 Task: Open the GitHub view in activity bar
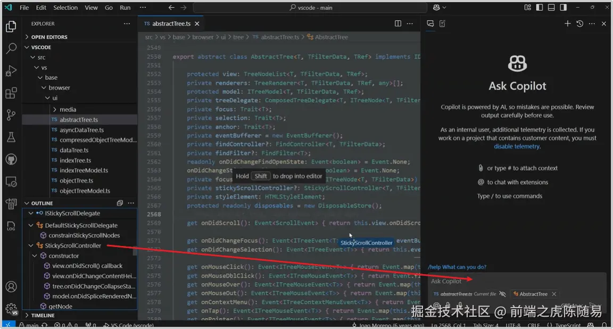pos(11,160)
